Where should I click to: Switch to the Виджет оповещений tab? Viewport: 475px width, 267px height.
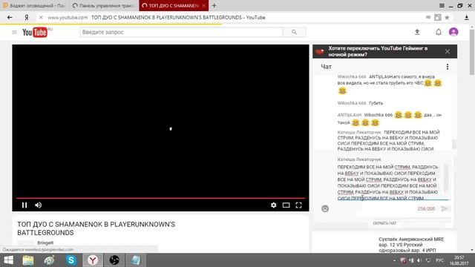35,5
